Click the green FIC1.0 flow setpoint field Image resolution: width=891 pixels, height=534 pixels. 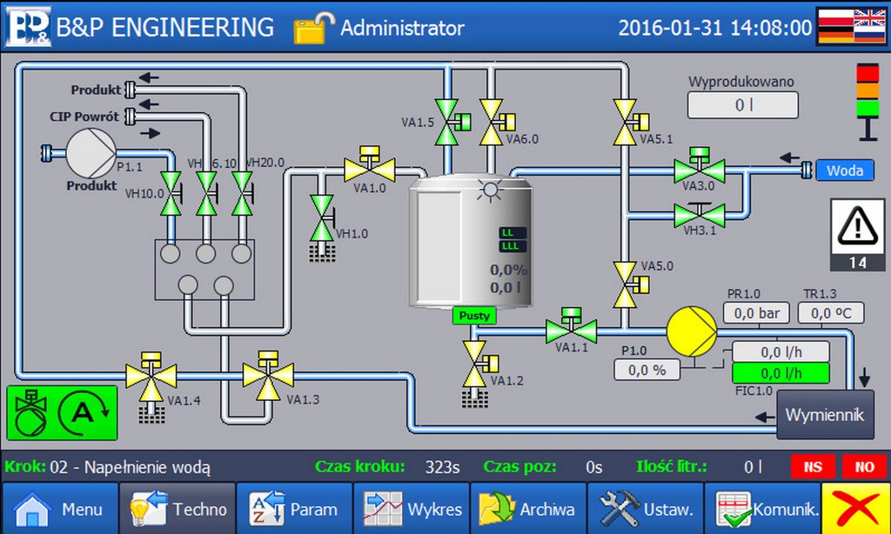[x=780, y=373]
